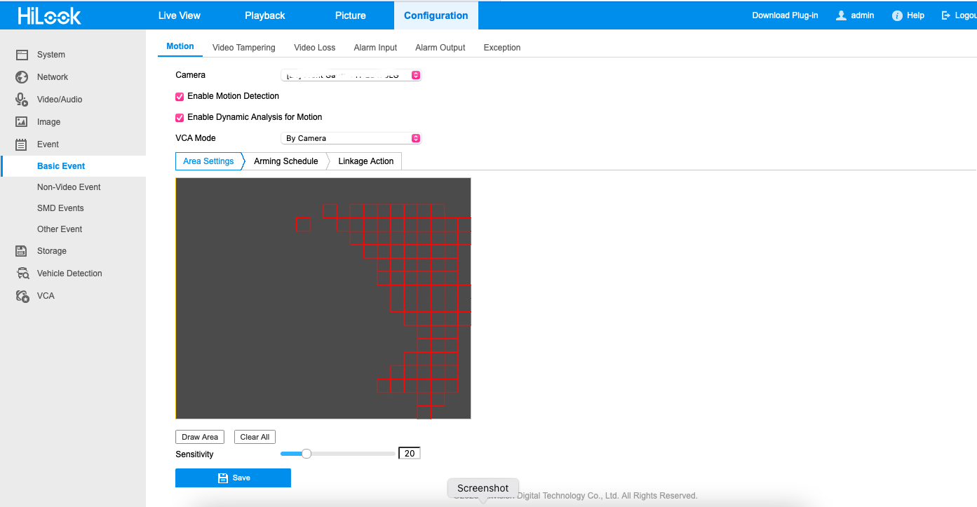The width and height of the screenshot is (977, 507).
Task: Click the VCA icon in sidebar
Action: (22, 296)
